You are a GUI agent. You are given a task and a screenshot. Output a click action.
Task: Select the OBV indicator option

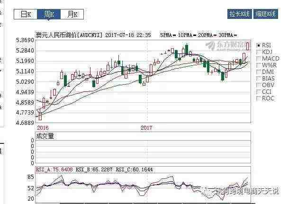click(x=259, y=85)
